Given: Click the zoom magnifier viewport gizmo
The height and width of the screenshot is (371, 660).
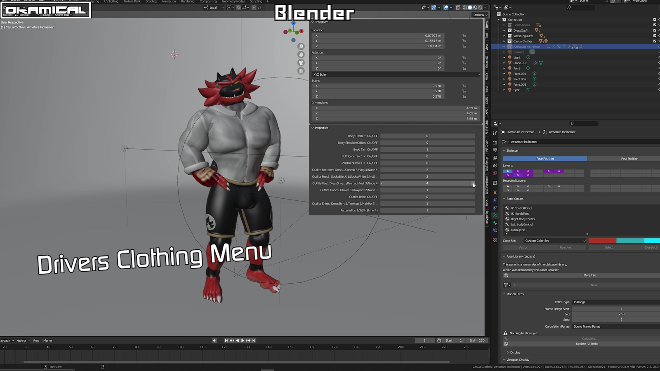Looking at the screenshot, I should click(301, 47).
